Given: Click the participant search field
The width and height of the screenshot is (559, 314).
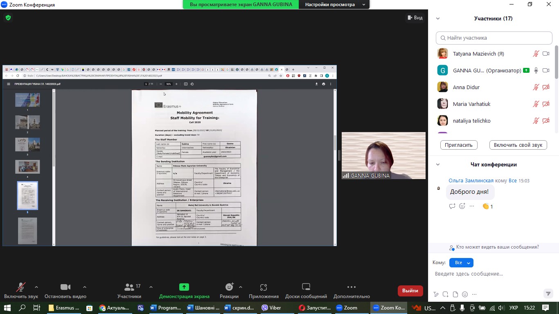Looking at the screenshot, I should tap(494, 38).
